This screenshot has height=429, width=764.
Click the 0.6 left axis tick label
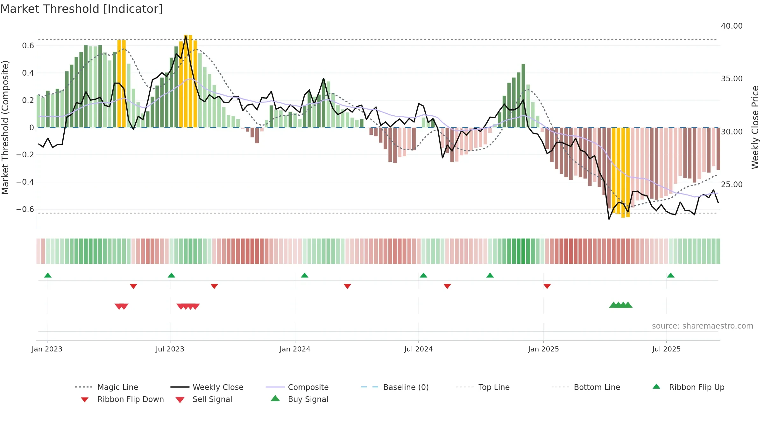tap(28, 46)
